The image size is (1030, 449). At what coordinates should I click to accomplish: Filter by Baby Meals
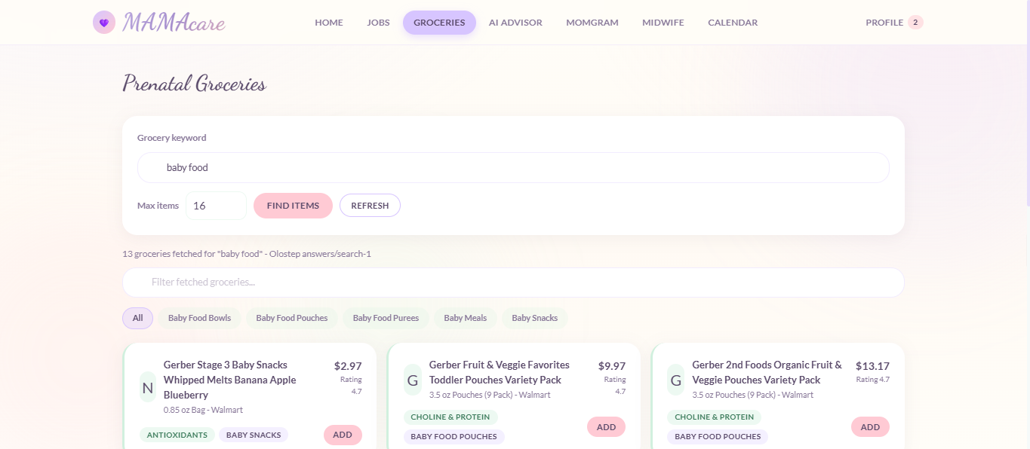pyautogui.click(x=466, y=318)
